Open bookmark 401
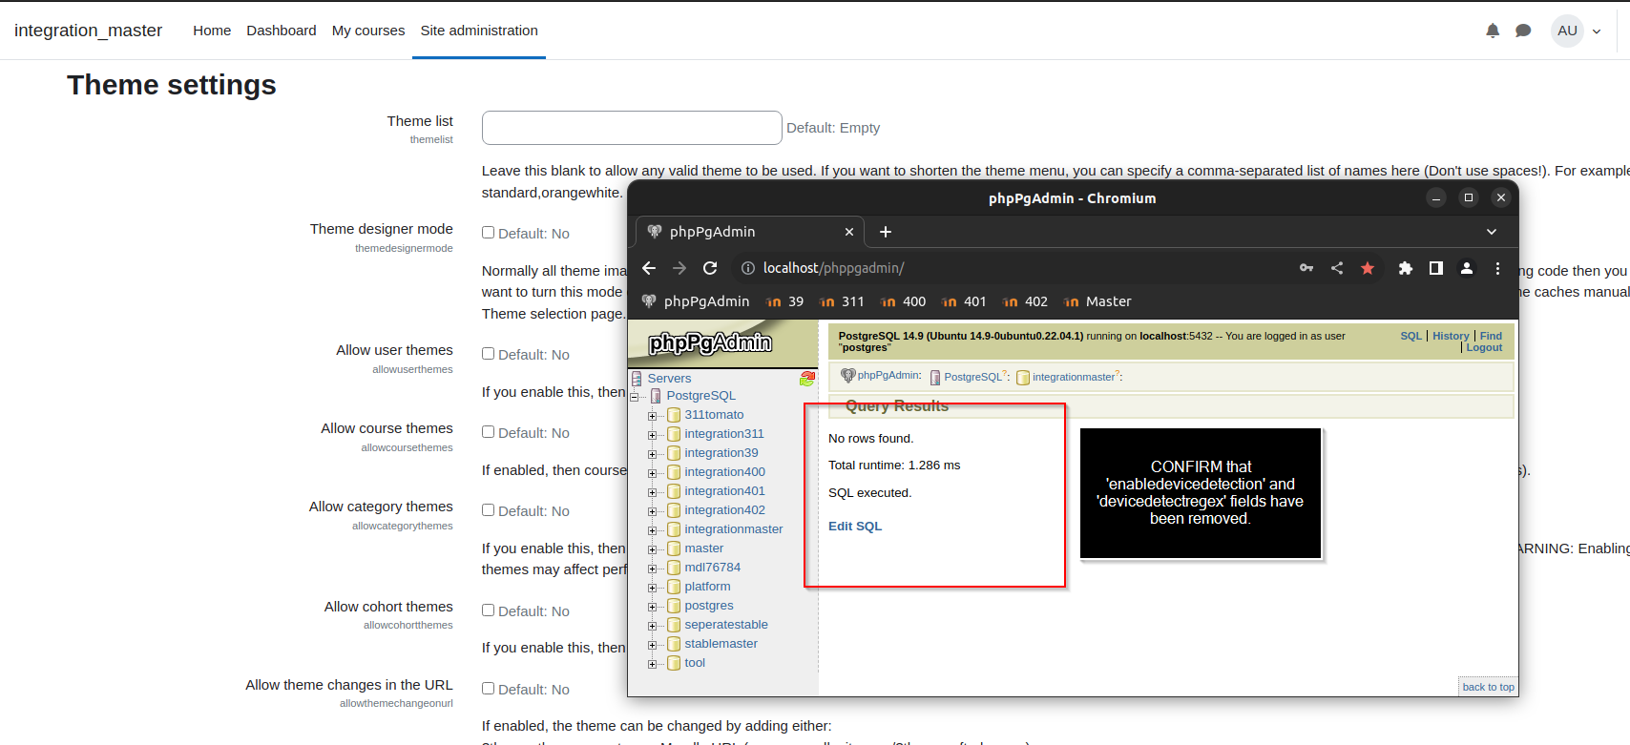This screenshot has width=1630, height=745. (964, 301)
